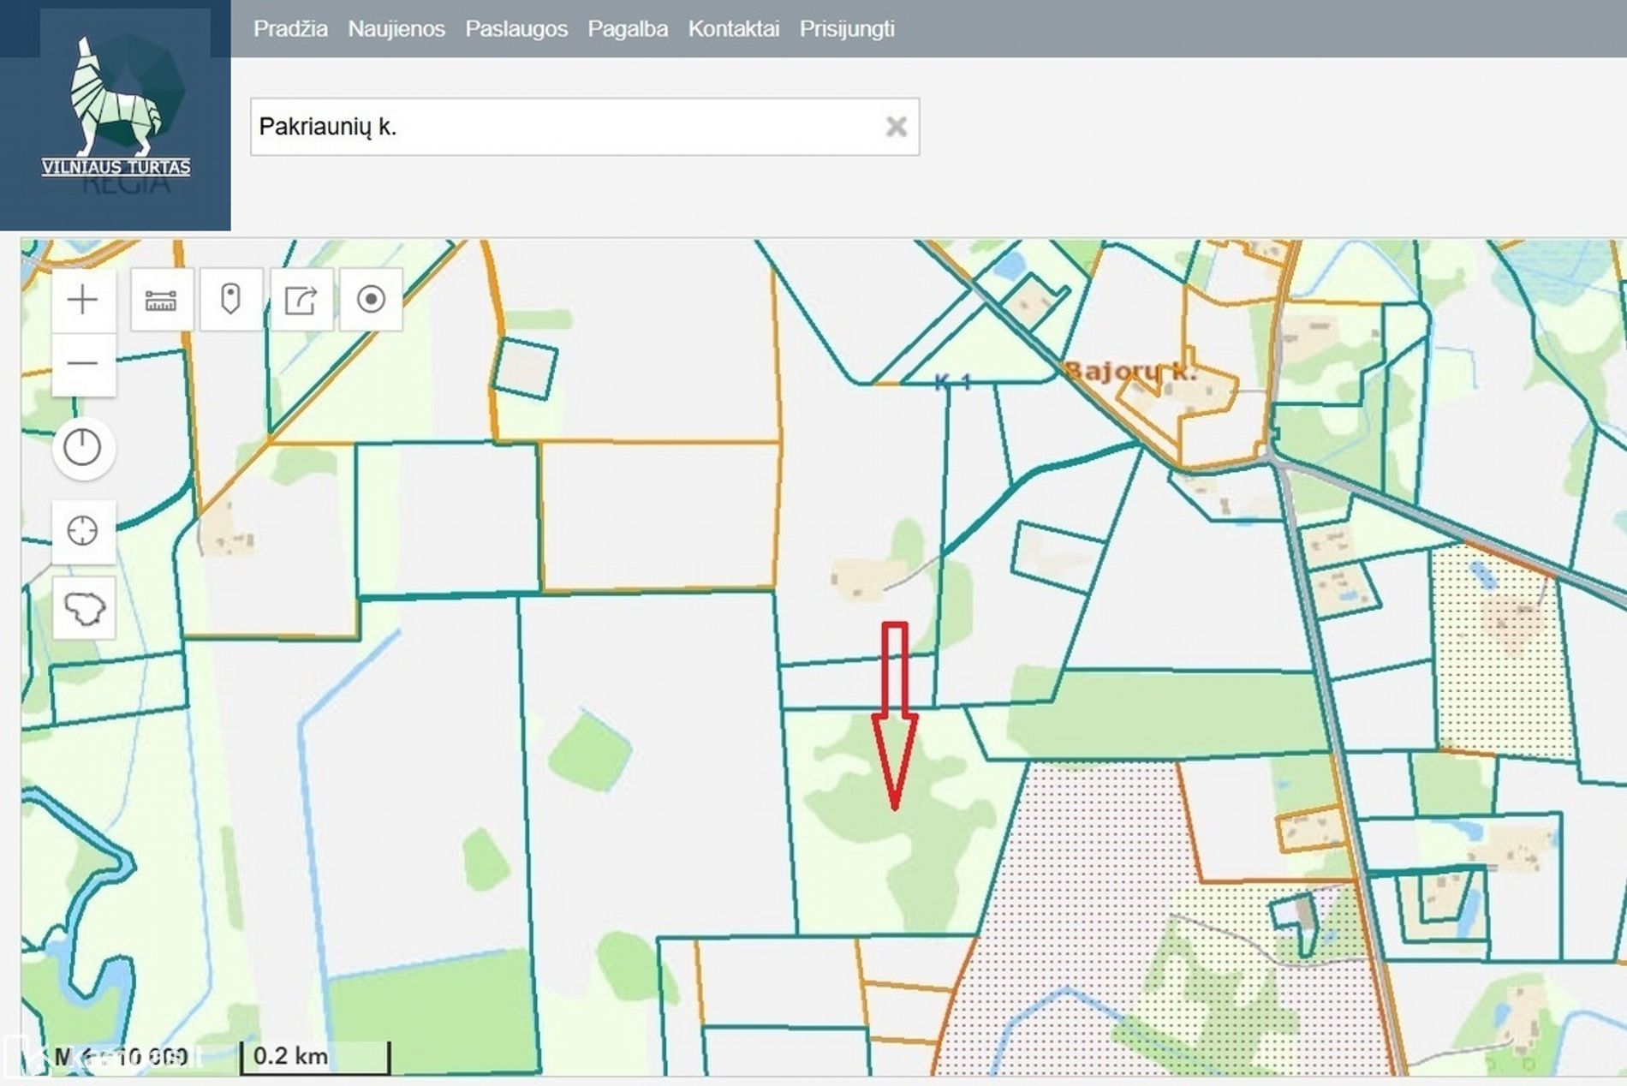Open the Naujienos menu item
Screen dimensions: 1627x1086
(x=396, y=29)
